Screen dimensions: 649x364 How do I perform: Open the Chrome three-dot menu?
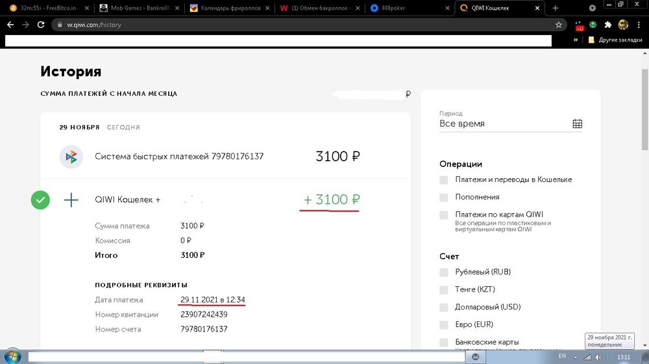pyautogui.click(x=638, y=25)
